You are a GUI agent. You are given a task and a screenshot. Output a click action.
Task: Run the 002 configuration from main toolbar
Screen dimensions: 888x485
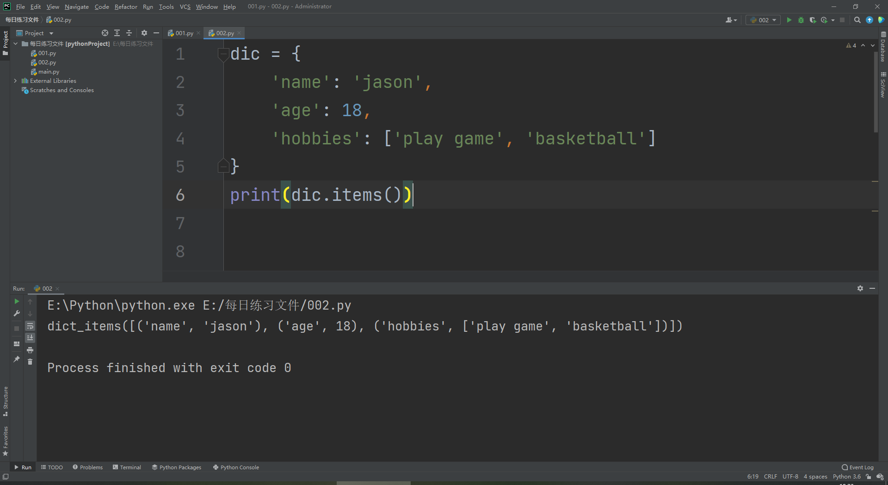coord(789,20)
